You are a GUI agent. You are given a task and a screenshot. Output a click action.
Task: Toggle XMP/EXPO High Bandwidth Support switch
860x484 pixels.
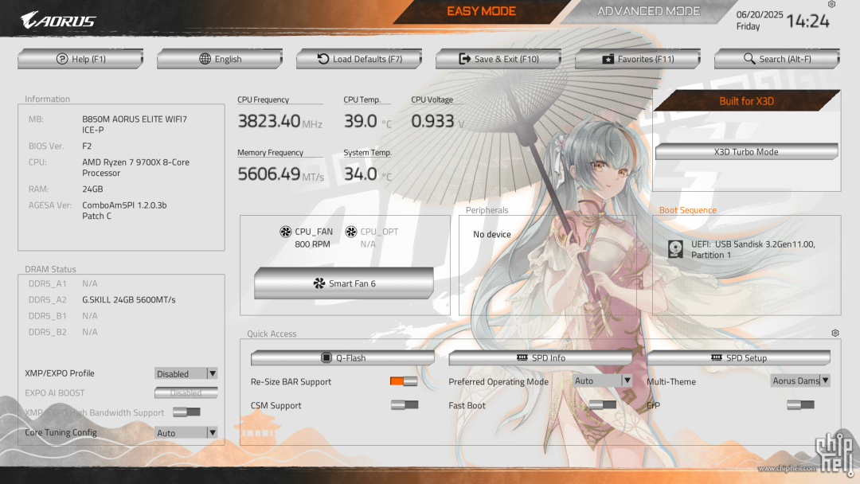[x=186, y=412]
